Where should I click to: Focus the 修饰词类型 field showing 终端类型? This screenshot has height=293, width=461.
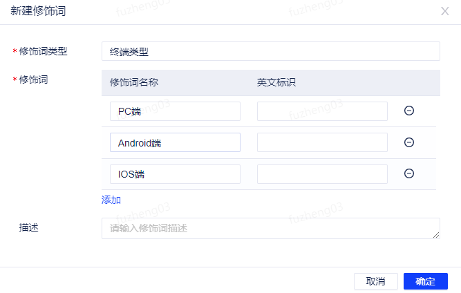pos(271,51)
